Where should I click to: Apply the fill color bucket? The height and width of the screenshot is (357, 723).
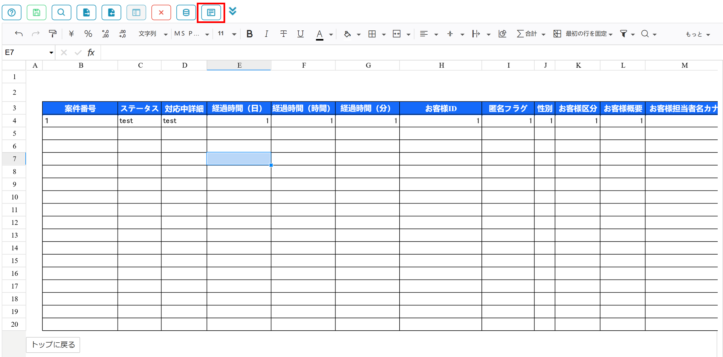coord(347,34)
